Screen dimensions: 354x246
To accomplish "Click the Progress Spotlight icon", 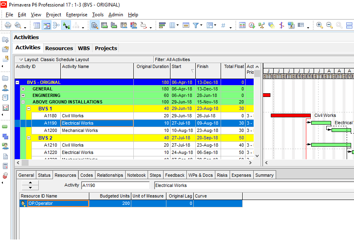I will click(272, 25).
